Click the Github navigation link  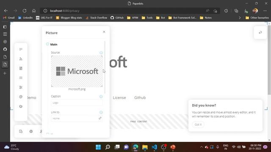140,98
